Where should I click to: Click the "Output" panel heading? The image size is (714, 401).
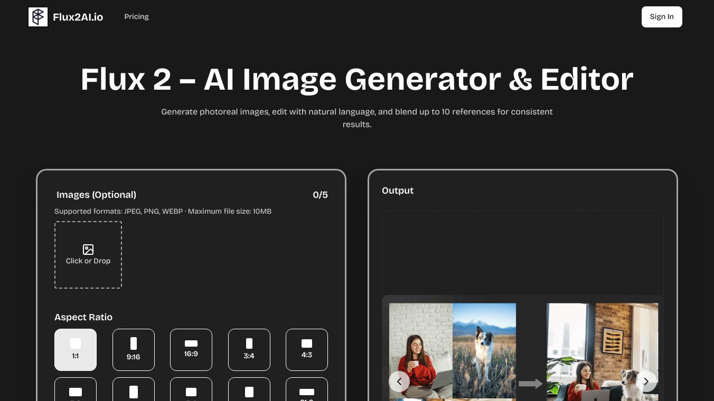click(x=398, y=190)
